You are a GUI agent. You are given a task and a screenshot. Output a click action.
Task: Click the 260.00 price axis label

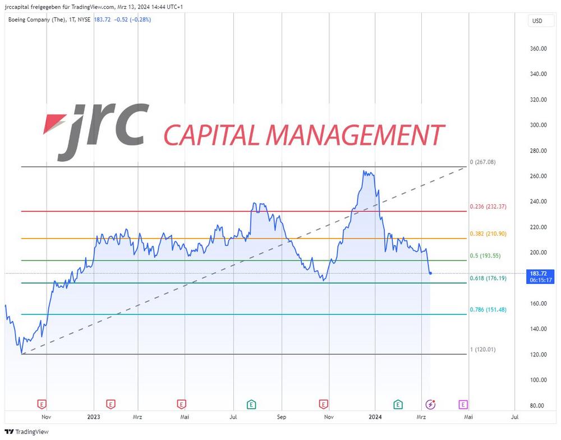pos(539,176)
